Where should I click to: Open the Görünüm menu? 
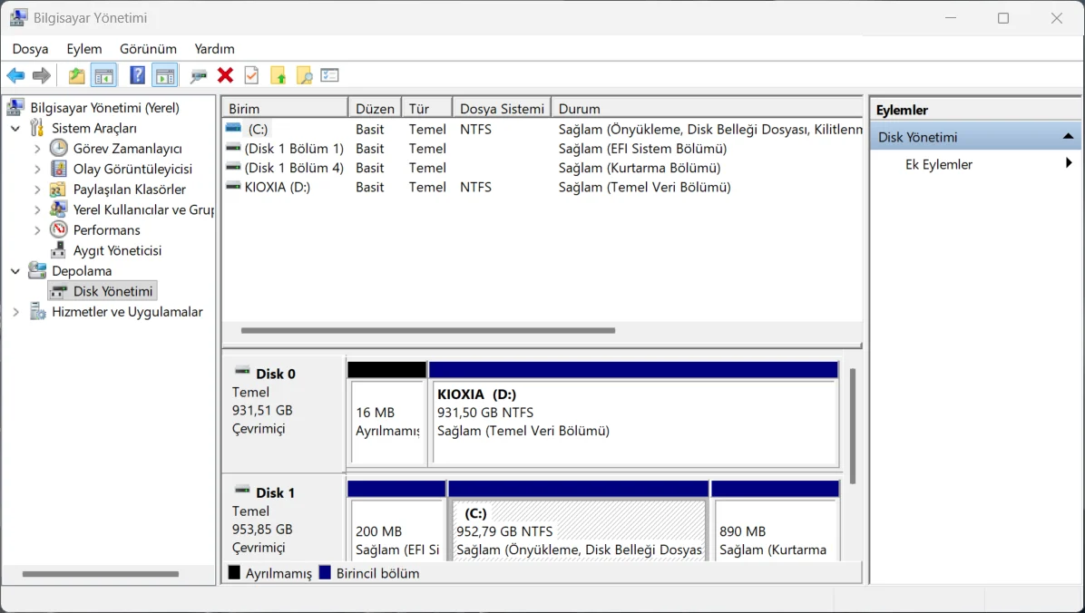pyautogui.click(x=148, y=48)
